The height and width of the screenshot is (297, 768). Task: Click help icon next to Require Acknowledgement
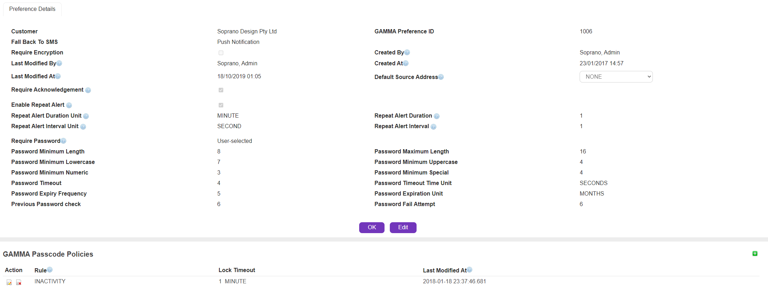pyautogui.click(x=88, y=90)
